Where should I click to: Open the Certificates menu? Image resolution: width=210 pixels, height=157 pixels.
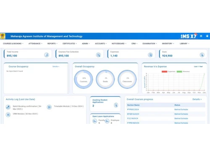tap(70, 44)
